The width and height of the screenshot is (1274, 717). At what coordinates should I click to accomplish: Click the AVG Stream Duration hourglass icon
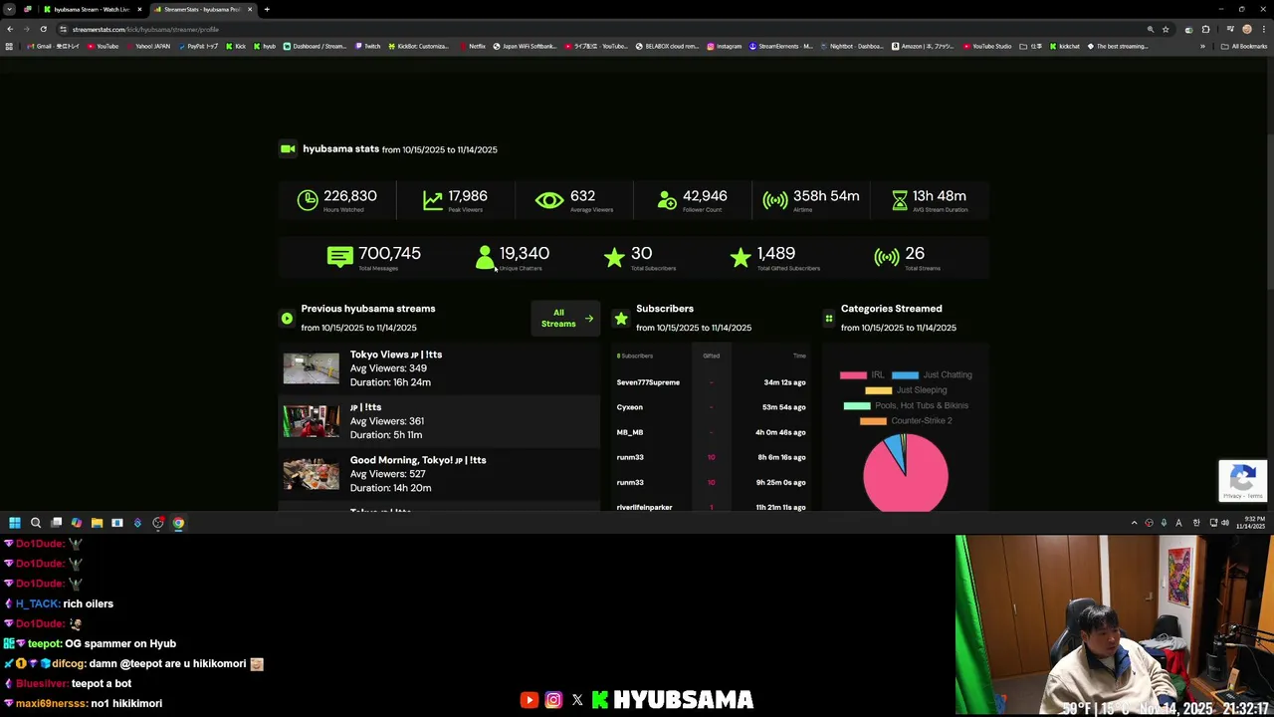click(900, 200)
